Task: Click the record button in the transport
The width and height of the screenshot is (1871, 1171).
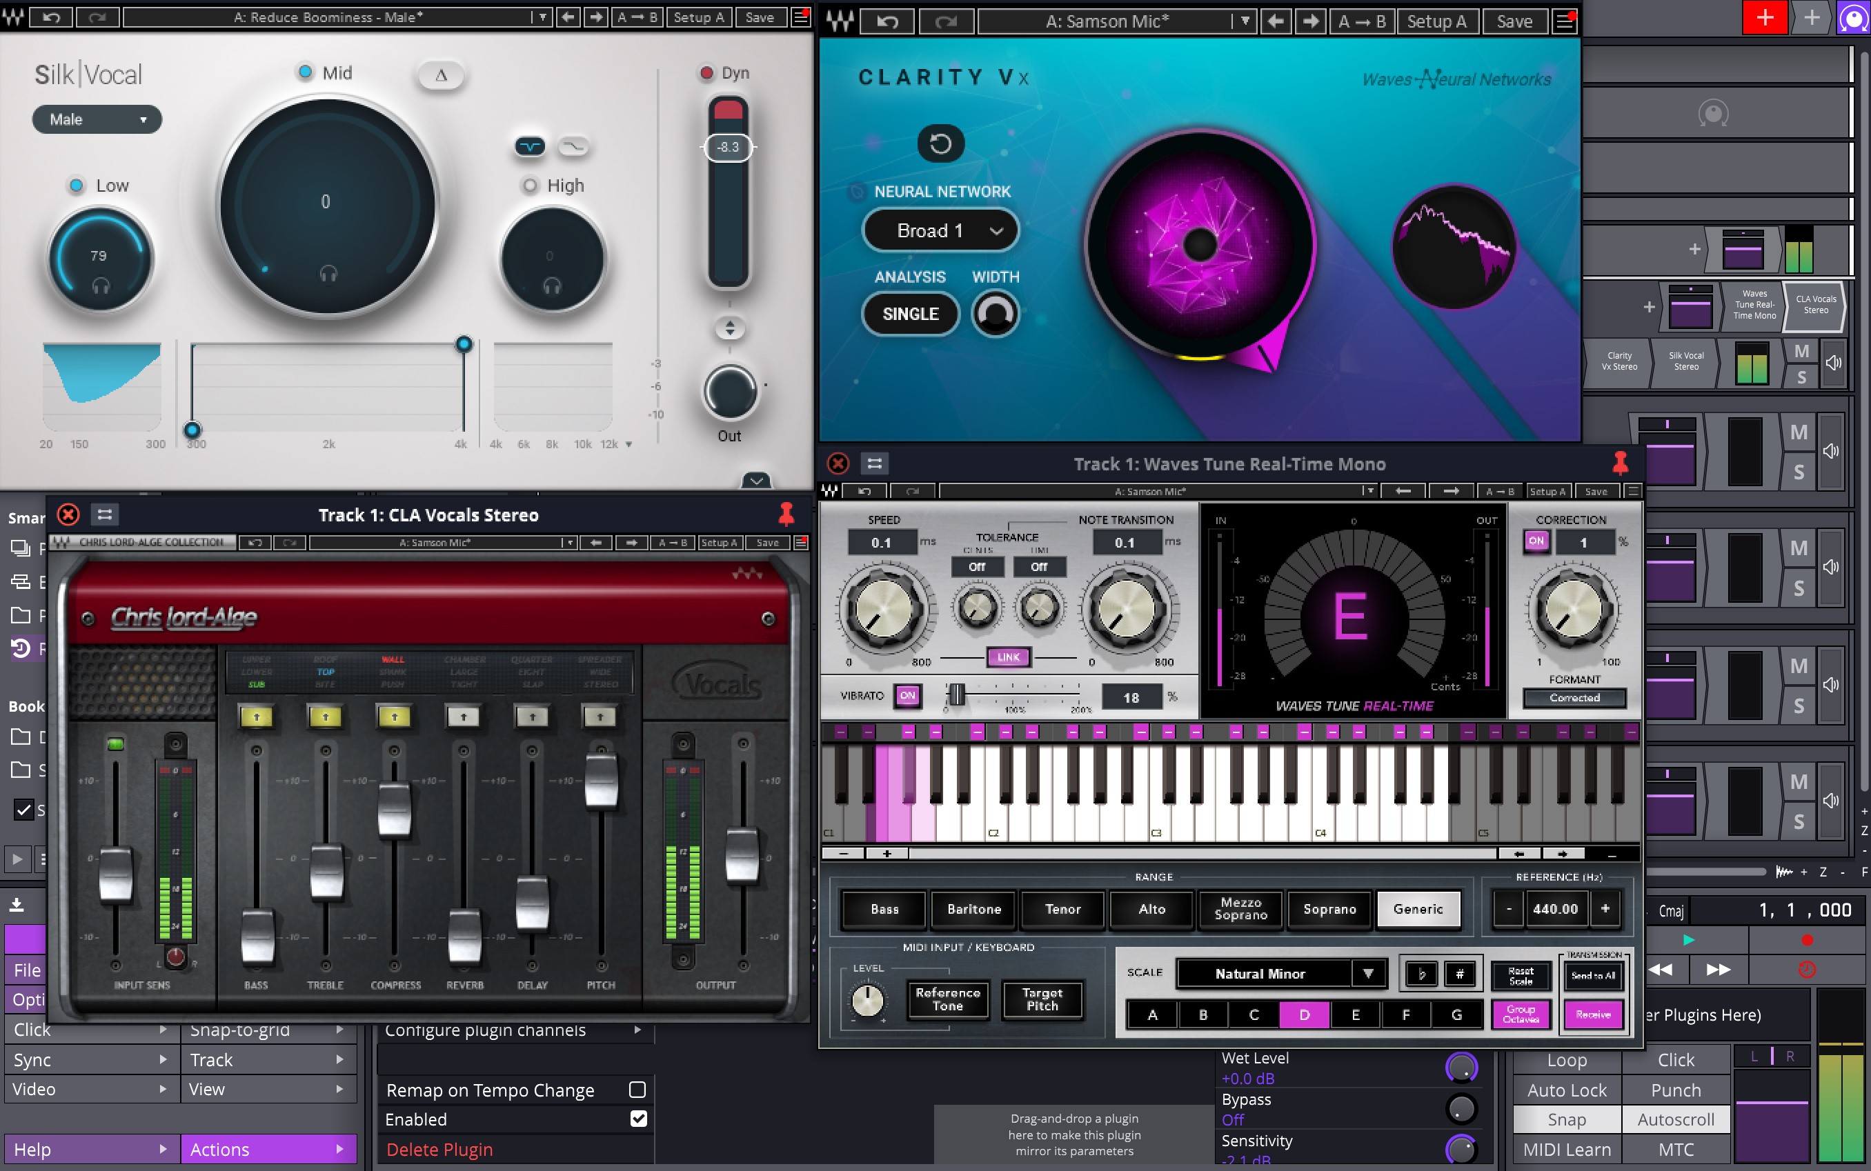Action: (x=1806, y=939)
